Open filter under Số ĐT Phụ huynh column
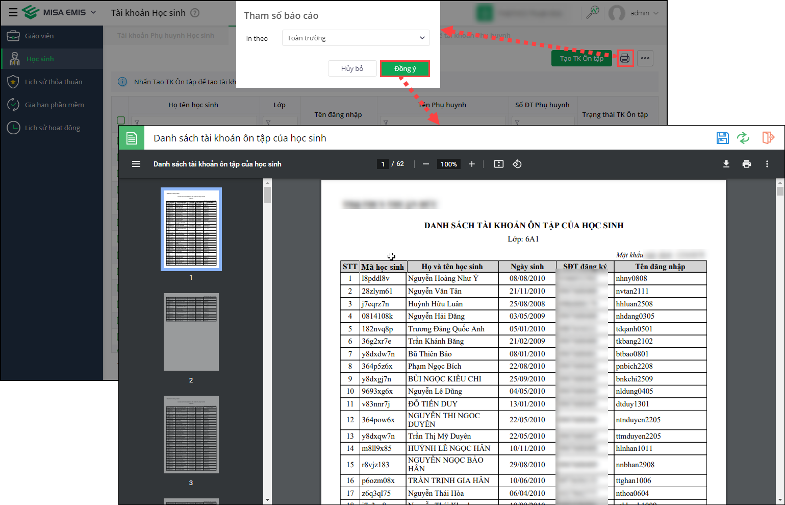Viewport: 785px width, 505px height. 517,122
